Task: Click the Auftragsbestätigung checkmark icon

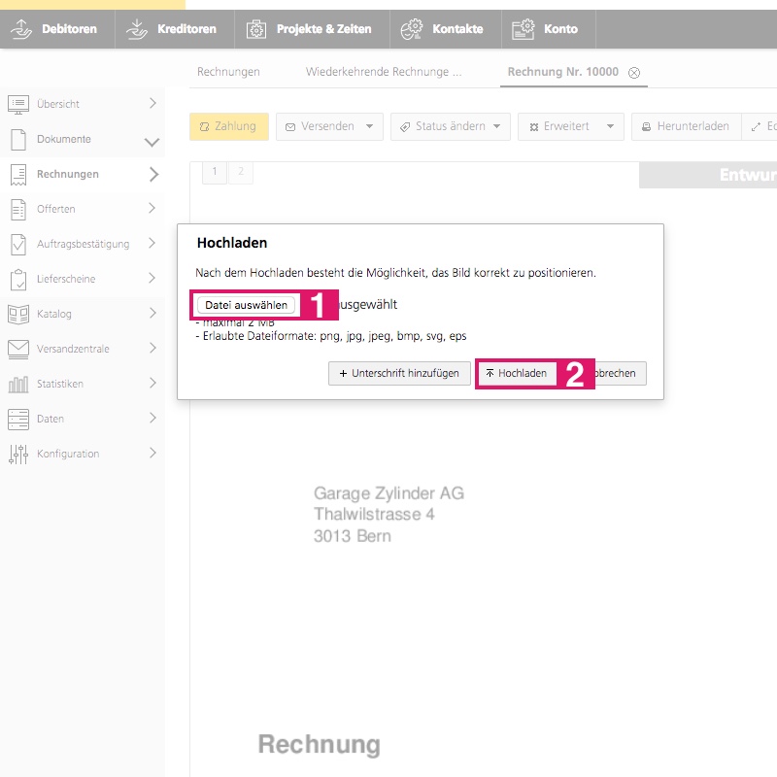Action: 17,244
